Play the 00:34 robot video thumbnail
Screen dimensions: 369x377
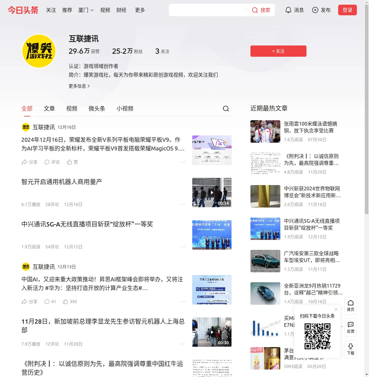(x=212, y=193)
